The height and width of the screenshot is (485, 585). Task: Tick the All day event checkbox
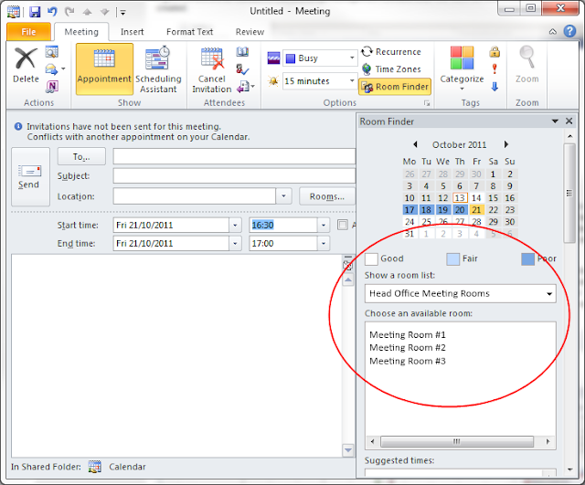343,225
